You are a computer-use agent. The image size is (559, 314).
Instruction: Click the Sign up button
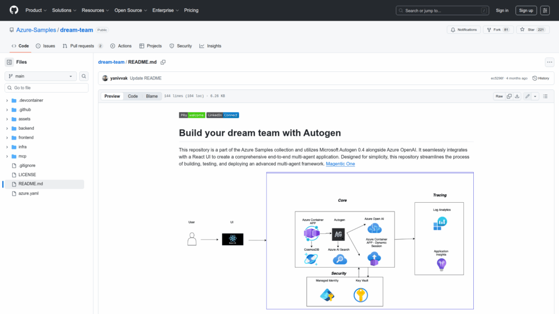coord(526,10)
